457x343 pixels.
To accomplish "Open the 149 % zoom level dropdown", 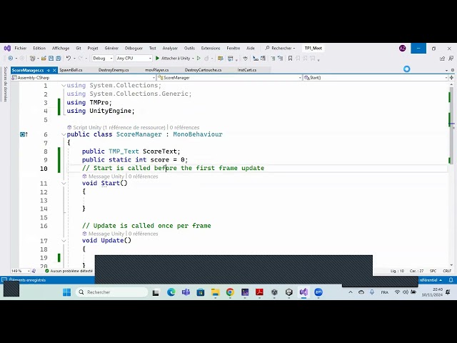I will [x=21, y=271].
